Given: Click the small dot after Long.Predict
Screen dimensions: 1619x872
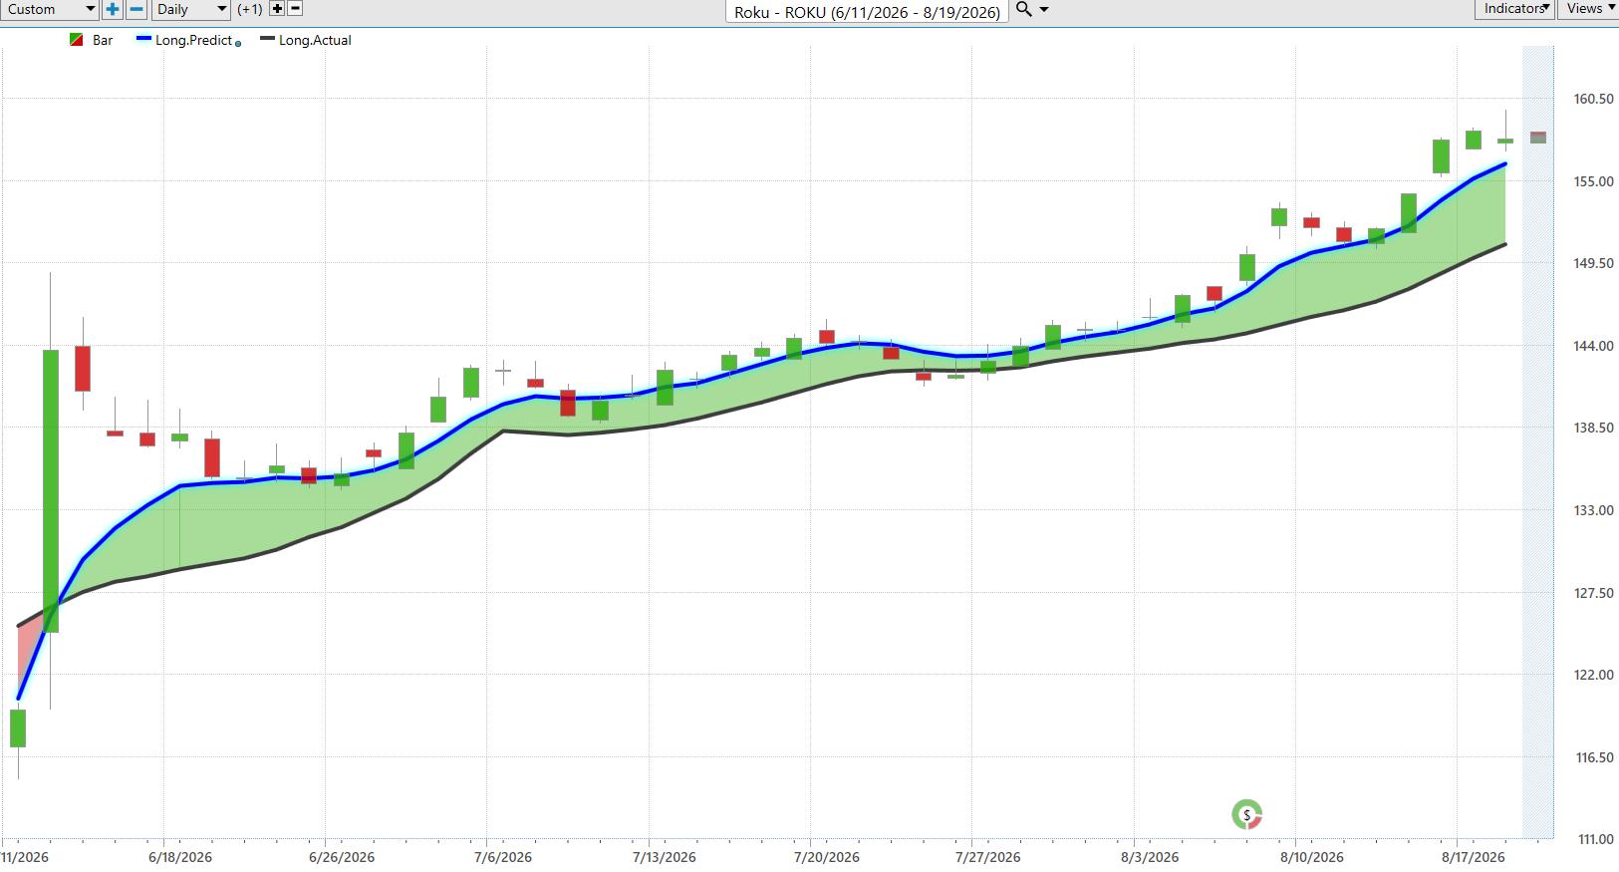Looking at the screenshot, I should click(238, 44).
